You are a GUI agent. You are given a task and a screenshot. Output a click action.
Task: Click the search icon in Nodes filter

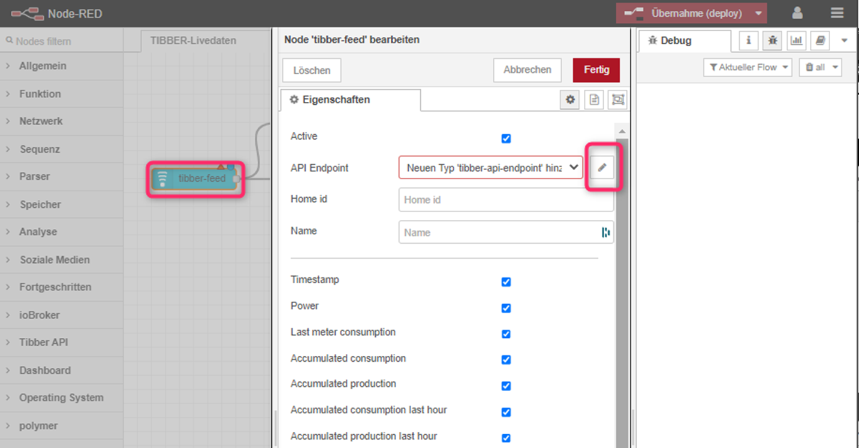[x=9, y=41]
